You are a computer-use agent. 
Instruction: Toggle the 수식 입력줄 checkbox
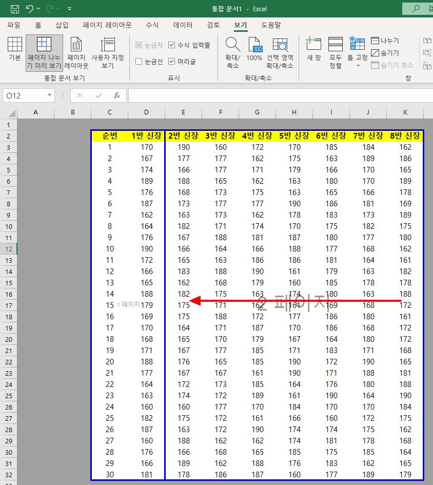189,45
